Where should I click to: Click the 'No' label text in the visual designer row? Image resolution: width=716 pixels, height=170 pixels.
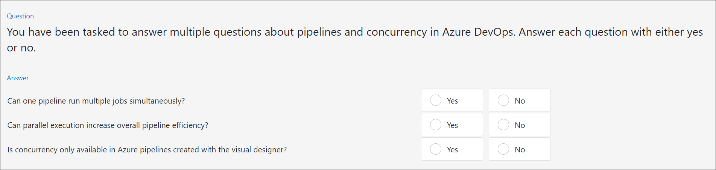520,150
